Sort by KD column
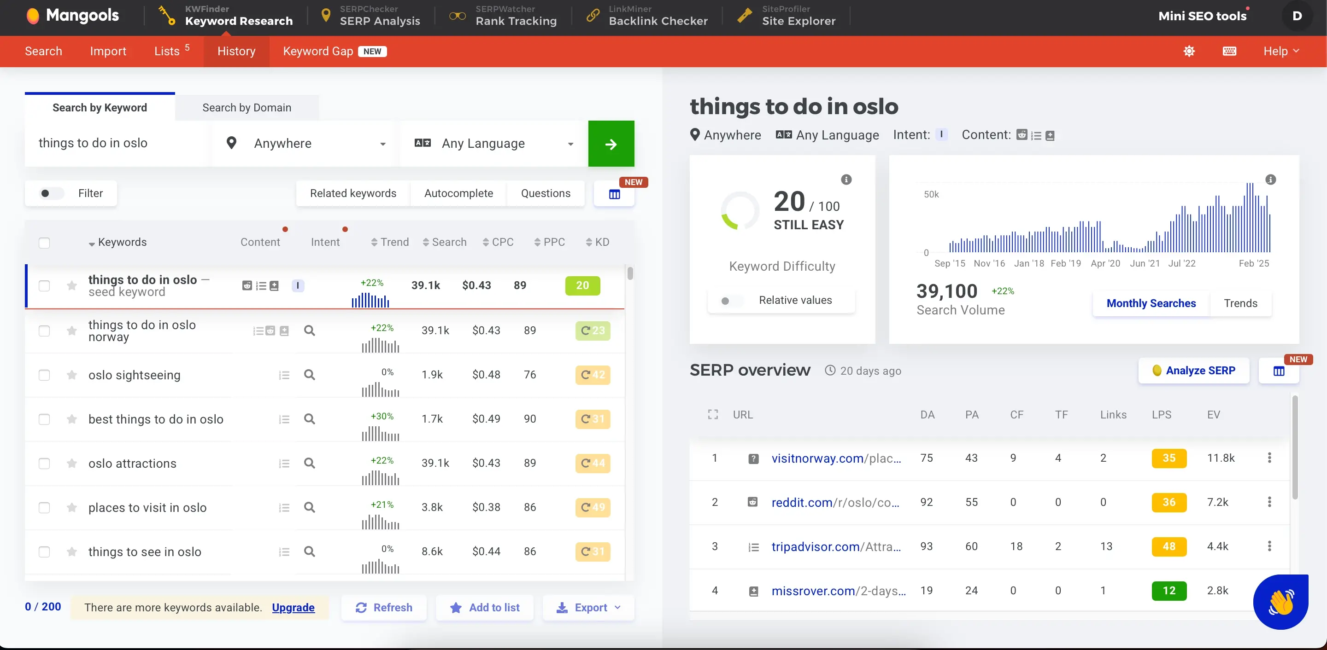The width and height of the screenshot is (1327, 650). pos(598,242)
